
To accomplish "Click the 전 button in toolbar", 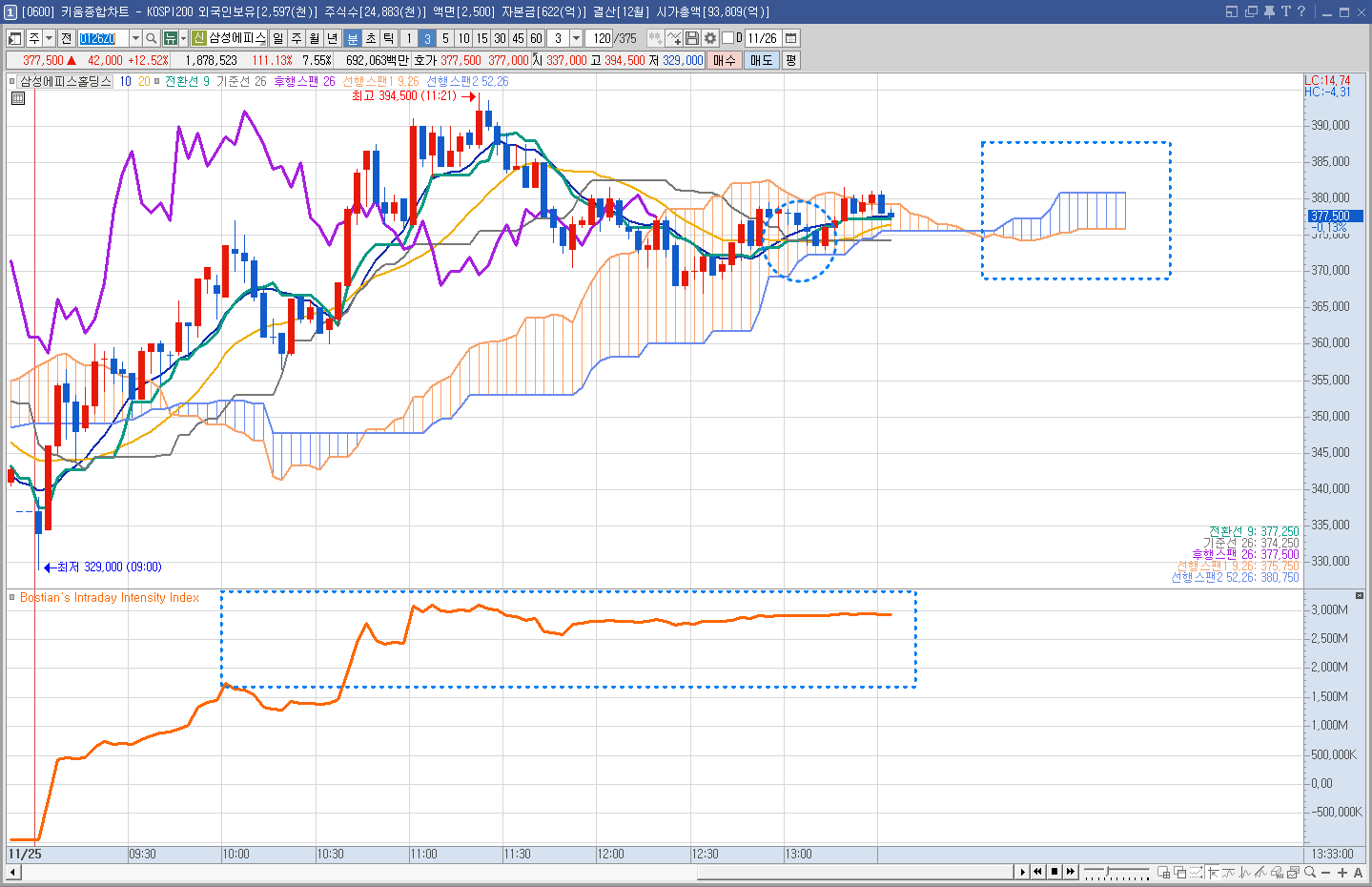I will (66, 38).
